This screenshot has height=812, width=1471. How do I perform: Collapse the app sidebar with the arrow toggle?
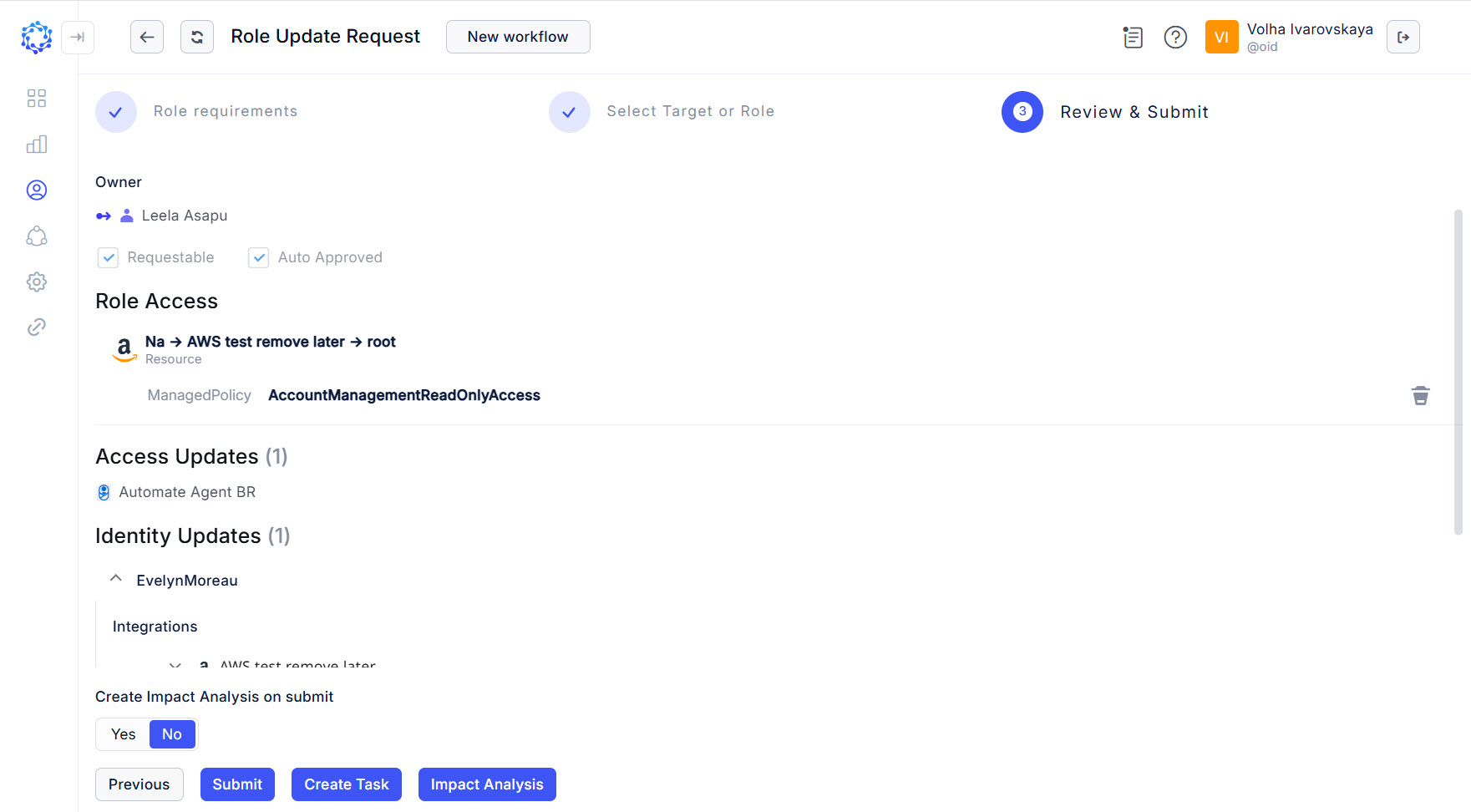[x=78, y=38]
